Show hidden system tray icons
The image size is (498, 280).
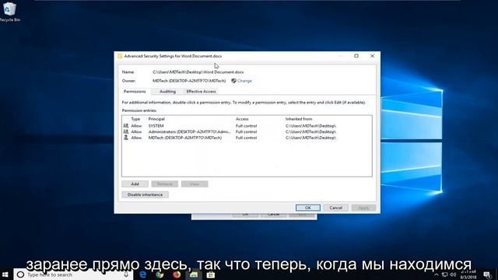coord(436,275)
